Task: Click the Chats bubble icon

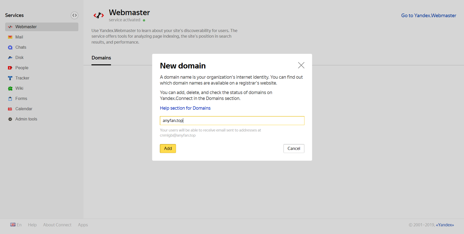Action: [x=10, y=47]
